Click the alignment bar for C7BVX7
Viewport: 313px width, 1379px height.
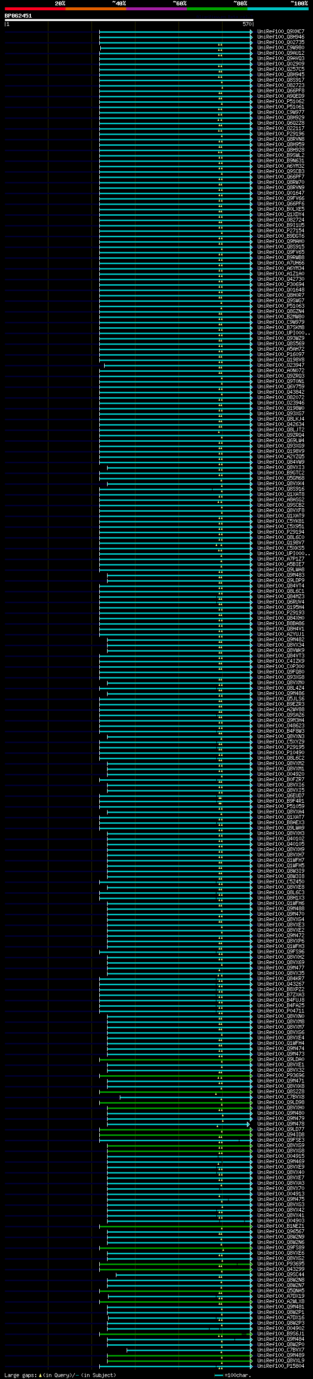click(190, 1350)
